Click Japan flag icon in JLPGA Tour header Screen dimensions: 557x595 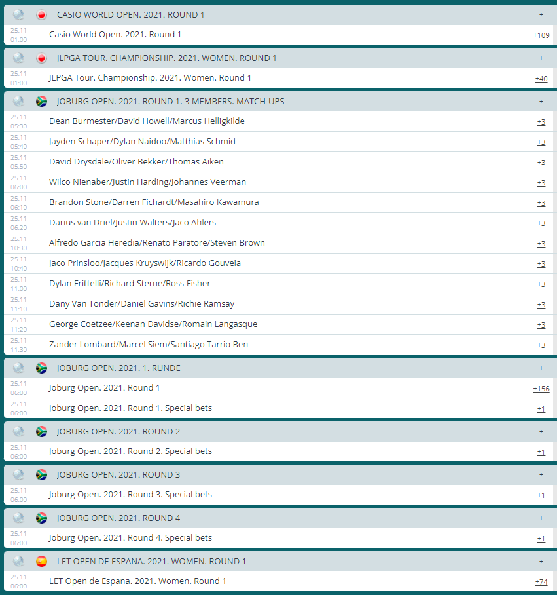[41, 58]
